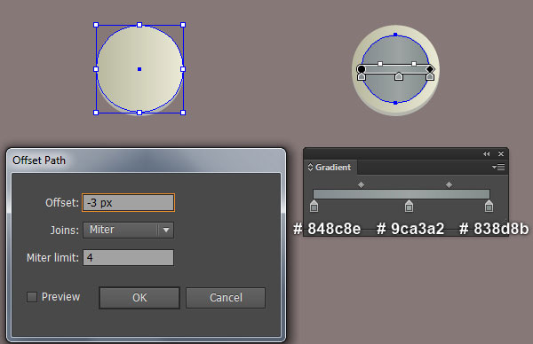Click the Miter limit input field
Image resolution: width=533 pixels, height=344 pixels.
(129, 257)
